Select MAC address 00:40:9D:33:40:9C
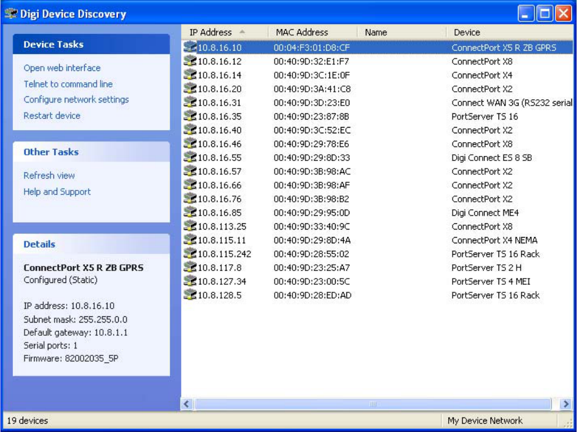The width and height of the screenshot is (577, 432). tap(312, 226)
